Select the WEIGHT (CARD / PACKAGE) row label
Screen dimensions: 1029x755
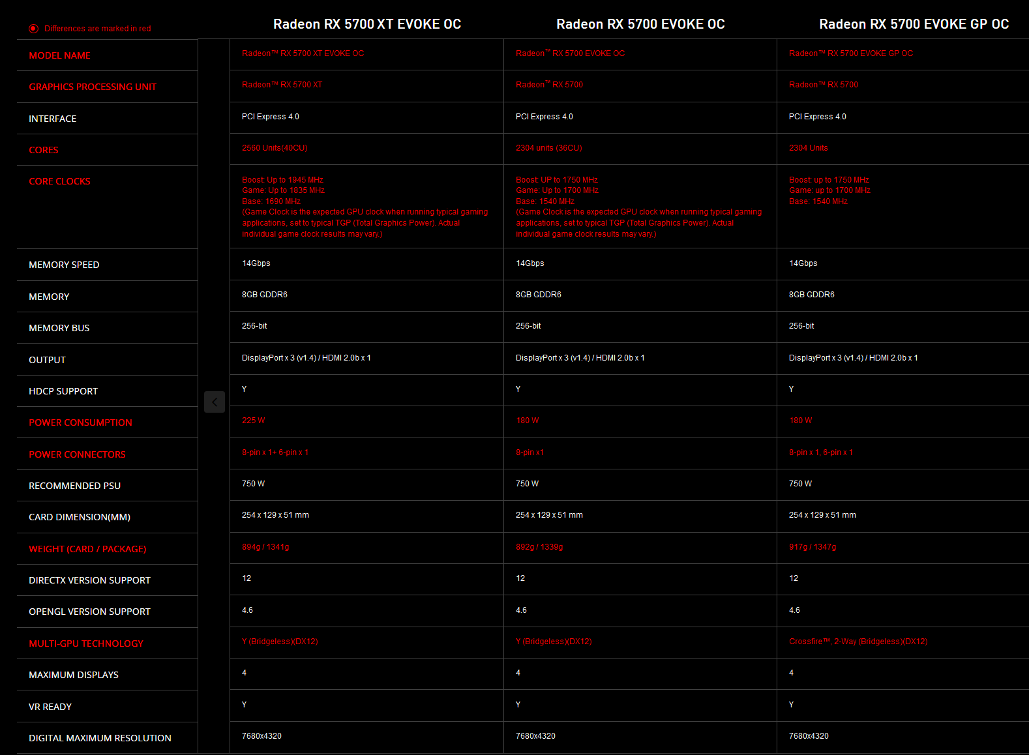point(87,549)
